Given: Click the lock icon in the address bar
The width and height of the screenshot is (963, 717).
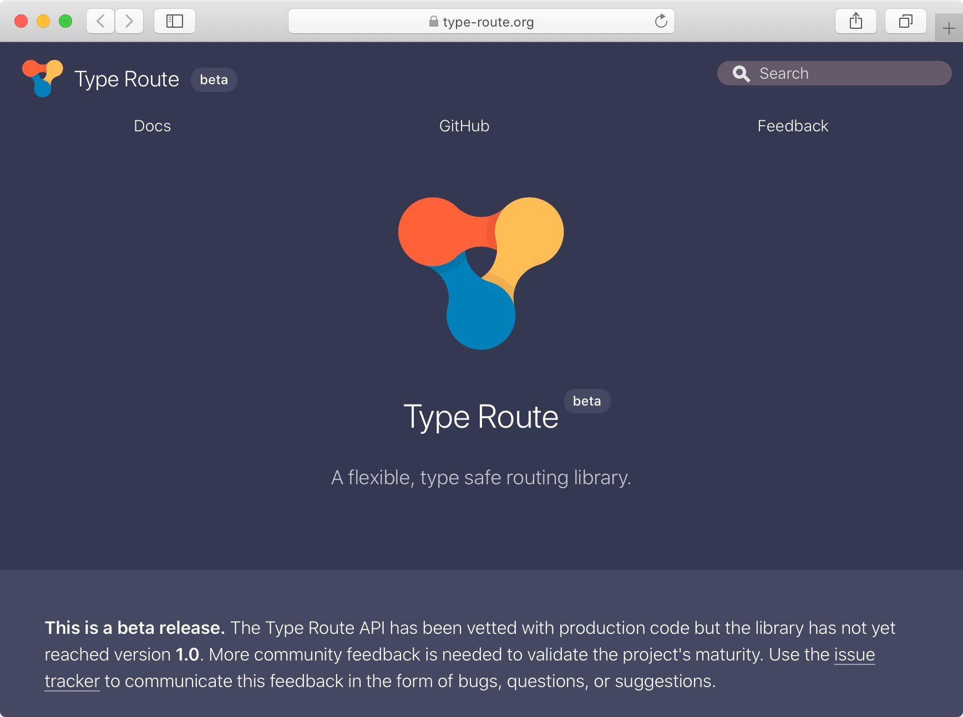Looking at the screenshot, I should point(434,21).
